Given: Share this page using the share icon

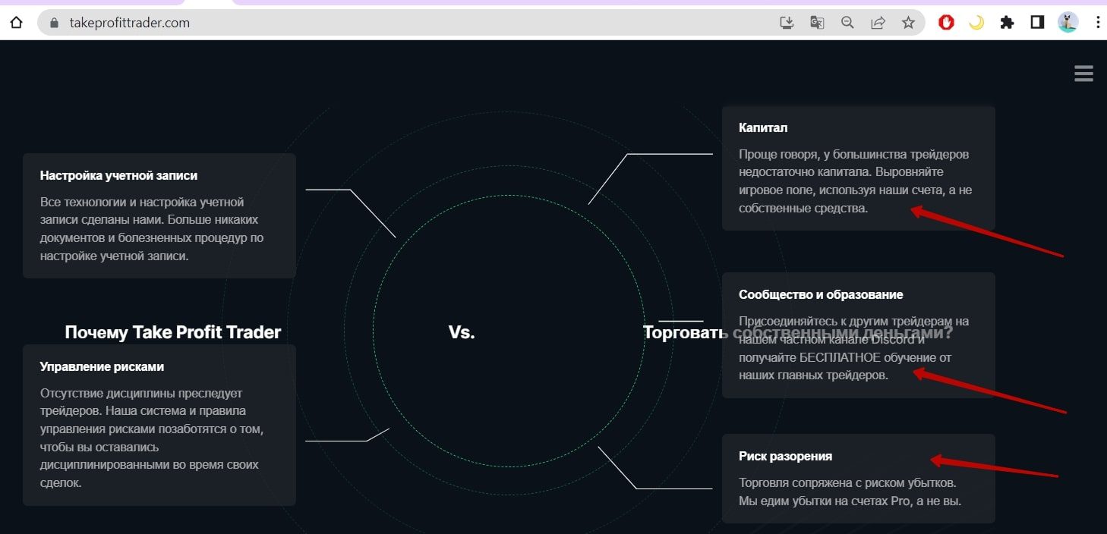Looking at the screenshot, I should (878, 23).
